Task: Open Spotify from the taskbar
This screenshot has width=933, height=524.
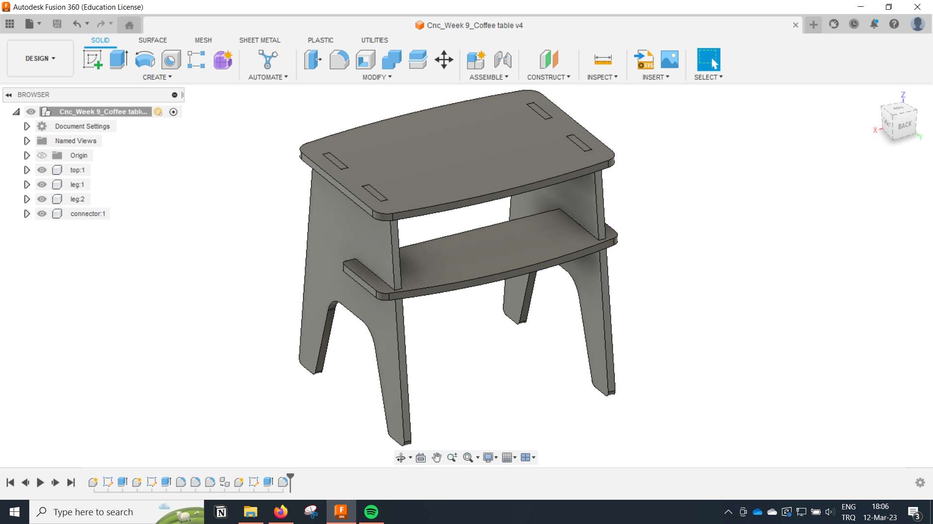Action: click(x=371, y=512)
